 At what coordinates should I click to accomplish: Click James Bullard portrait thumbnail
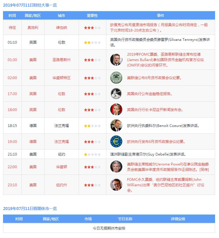116,60
